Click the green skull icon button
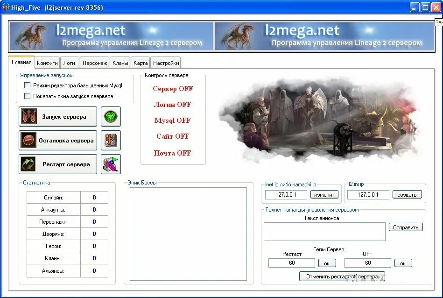 coord(111,116)
